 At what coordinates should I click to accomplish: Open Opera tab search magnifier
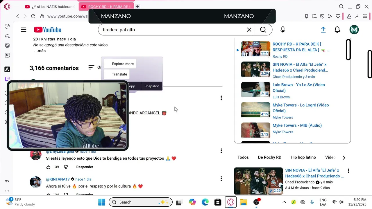pyautogui.click(x=341, y=6)
